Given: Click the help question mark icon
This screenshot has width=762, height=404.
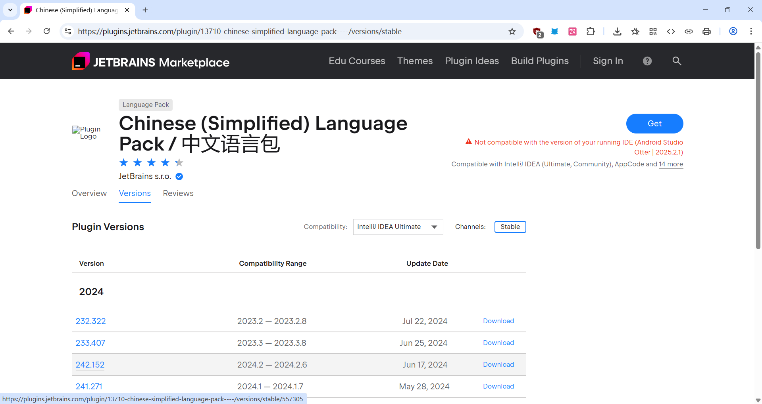Looking at the screenshot, I should point(647,61).
